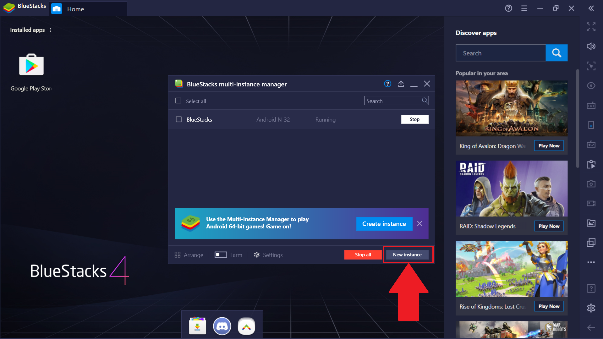
Task: Open King of Avalon thumbnail
Action: 512,108
